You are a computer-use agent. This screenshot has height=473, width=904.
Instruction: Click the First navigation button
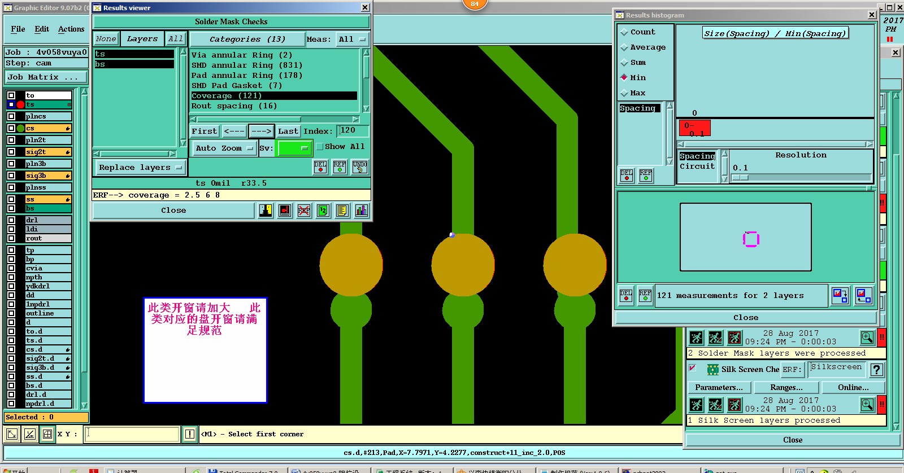(204, 131)
